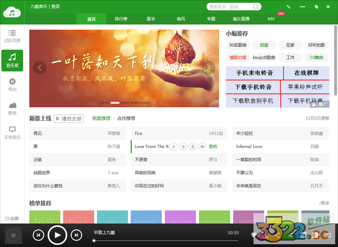
Task: Click the 更多 link beside 榜单推荐
Action: tap(324, 203)
